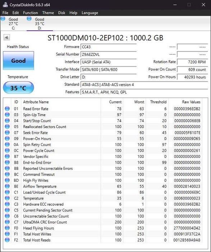
Task: Click the Features field S.M.A.R.T., APM, NCQ, GPL
Action: (144, 92)
